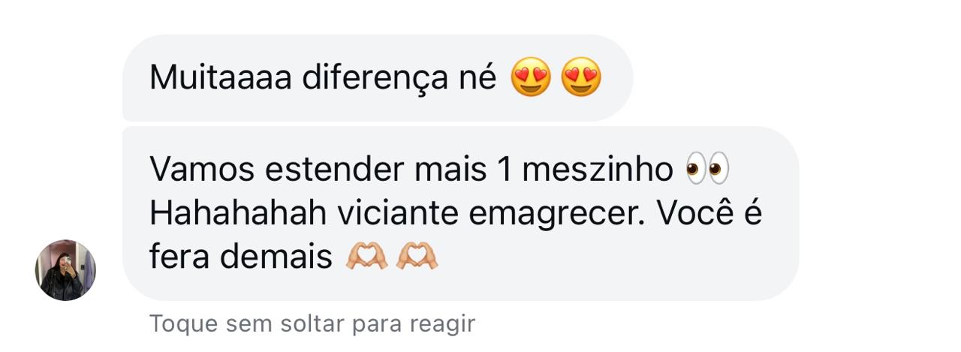961x352 pixels.
Task: Click the word 'meszinho' in the message
Action: click(x=598, y=170)
